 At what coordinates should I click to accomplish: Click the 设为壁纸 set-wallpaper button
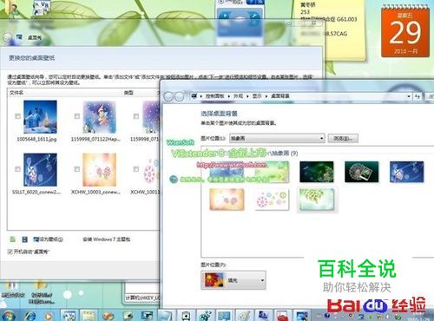tap(48, 239)
